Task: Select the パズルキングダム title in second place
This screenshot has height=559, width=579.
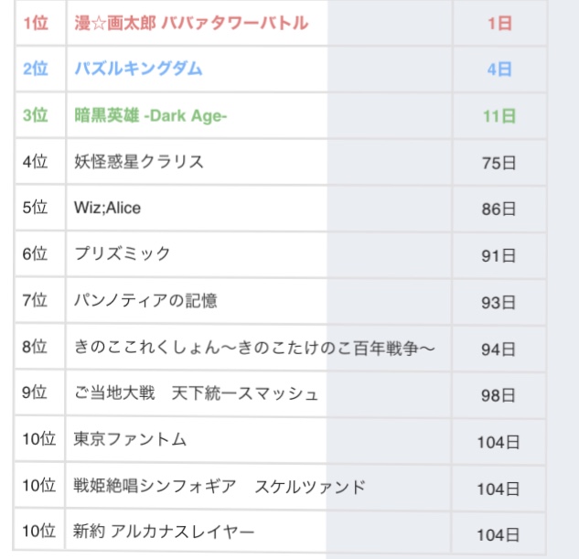Action: coord(138,69)
